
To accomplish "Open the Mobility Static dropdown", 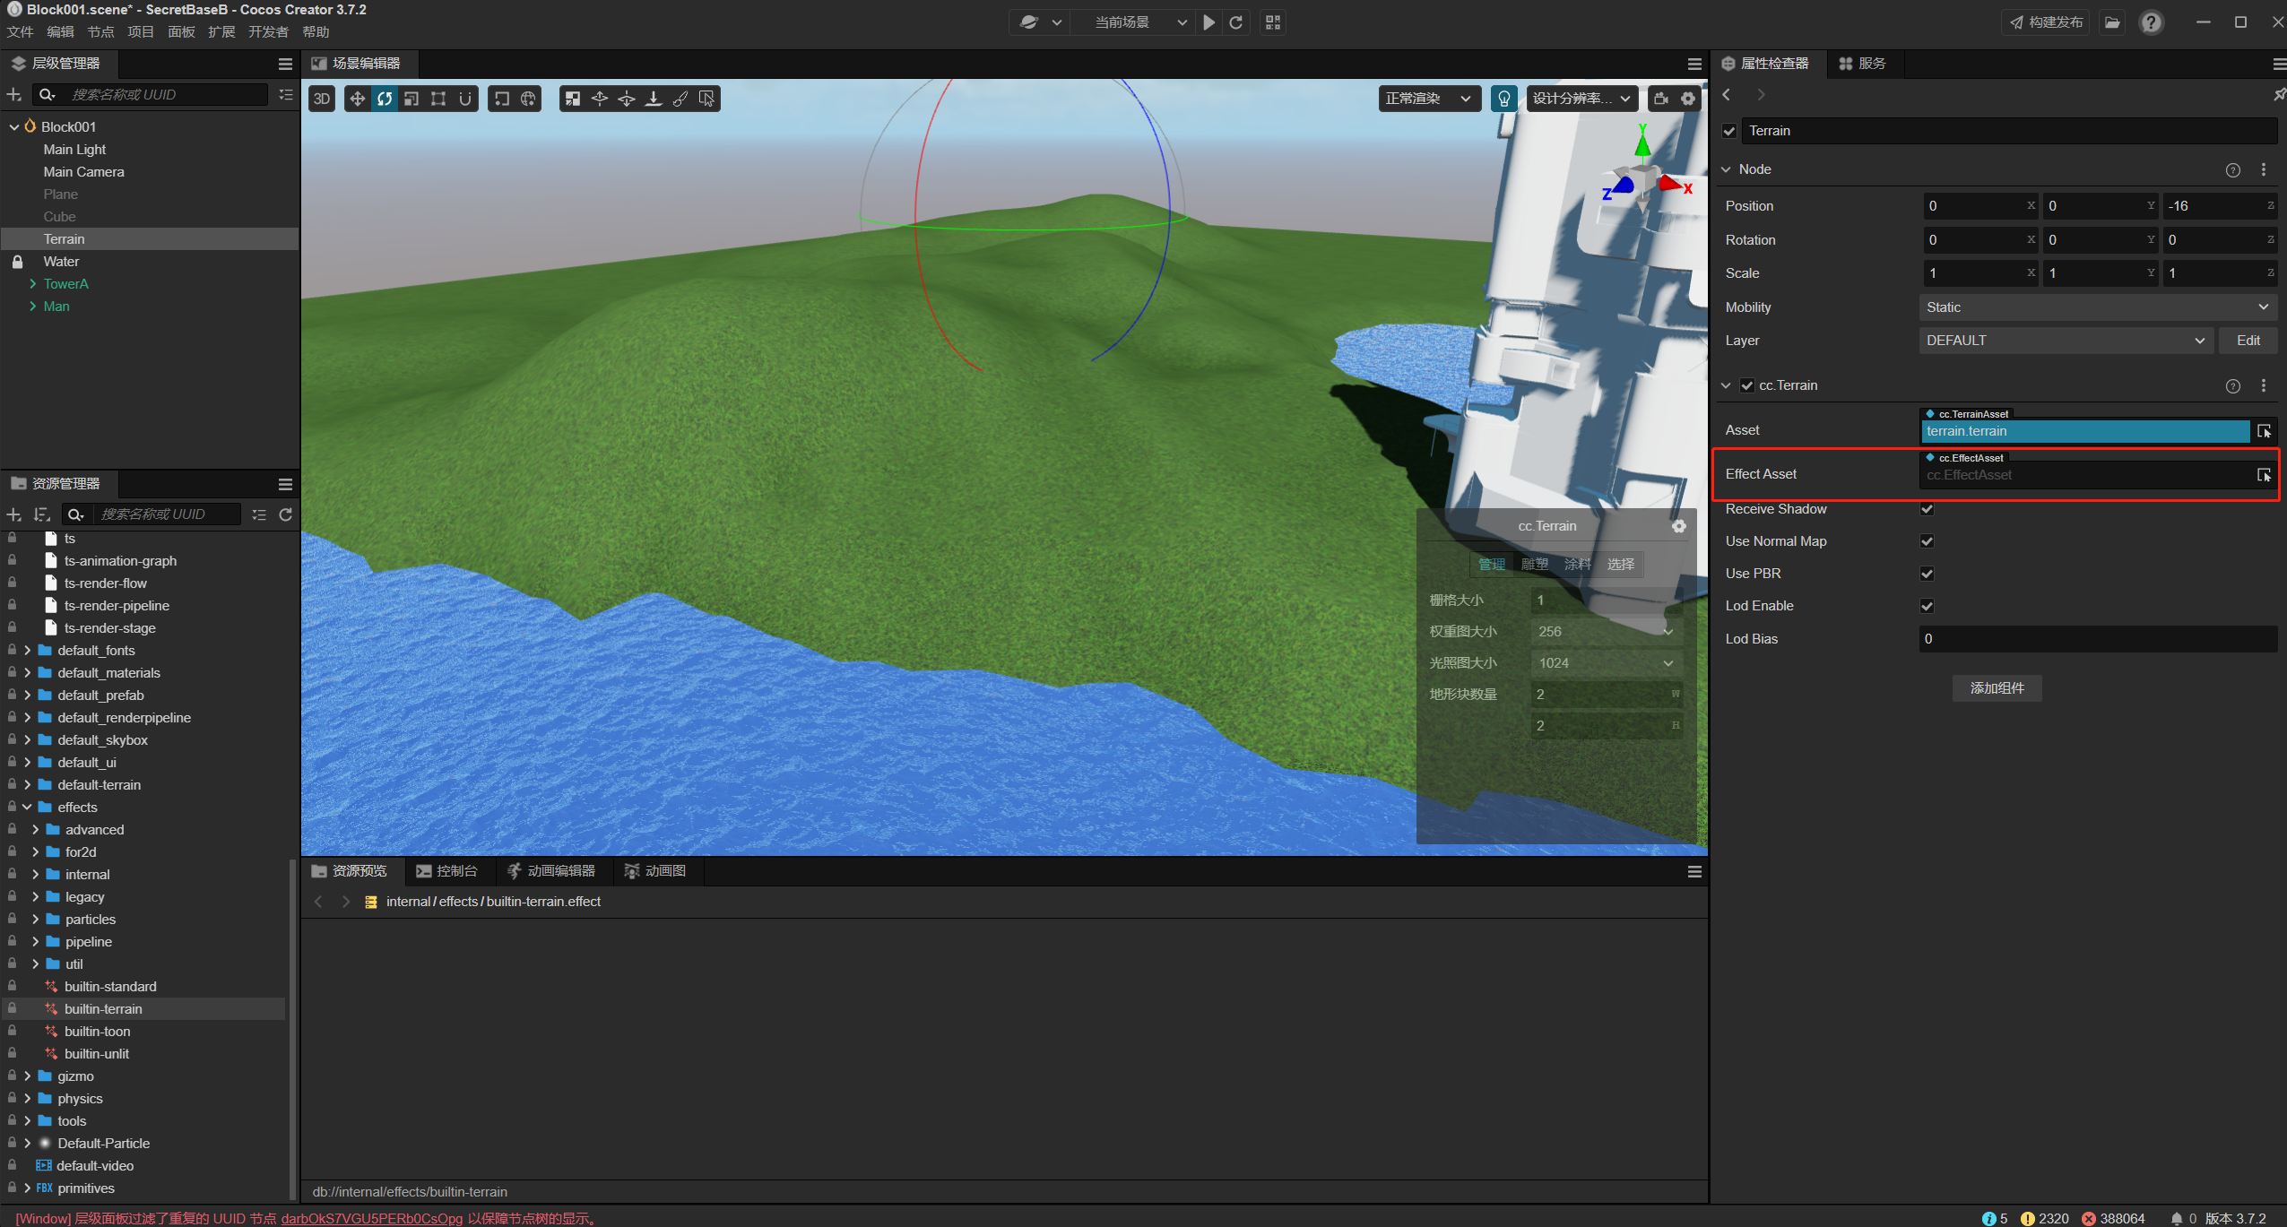I will click(2097, 307).
